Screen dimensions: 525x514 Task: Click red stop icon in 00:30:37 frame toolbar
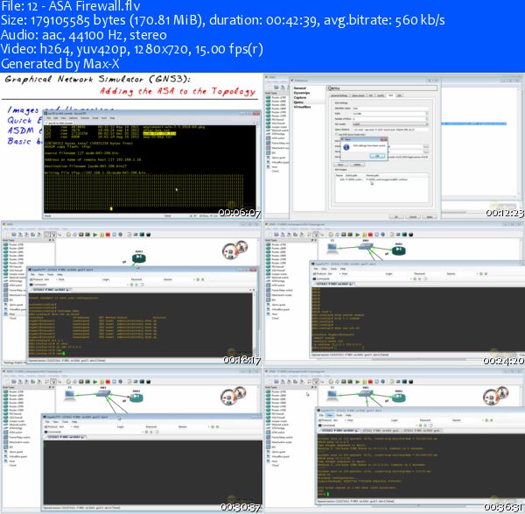point(108,381)
